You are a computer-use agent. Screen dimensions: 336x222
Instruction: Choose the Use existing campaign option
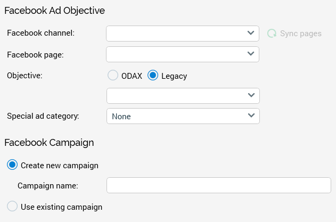(x=12, y=207)
